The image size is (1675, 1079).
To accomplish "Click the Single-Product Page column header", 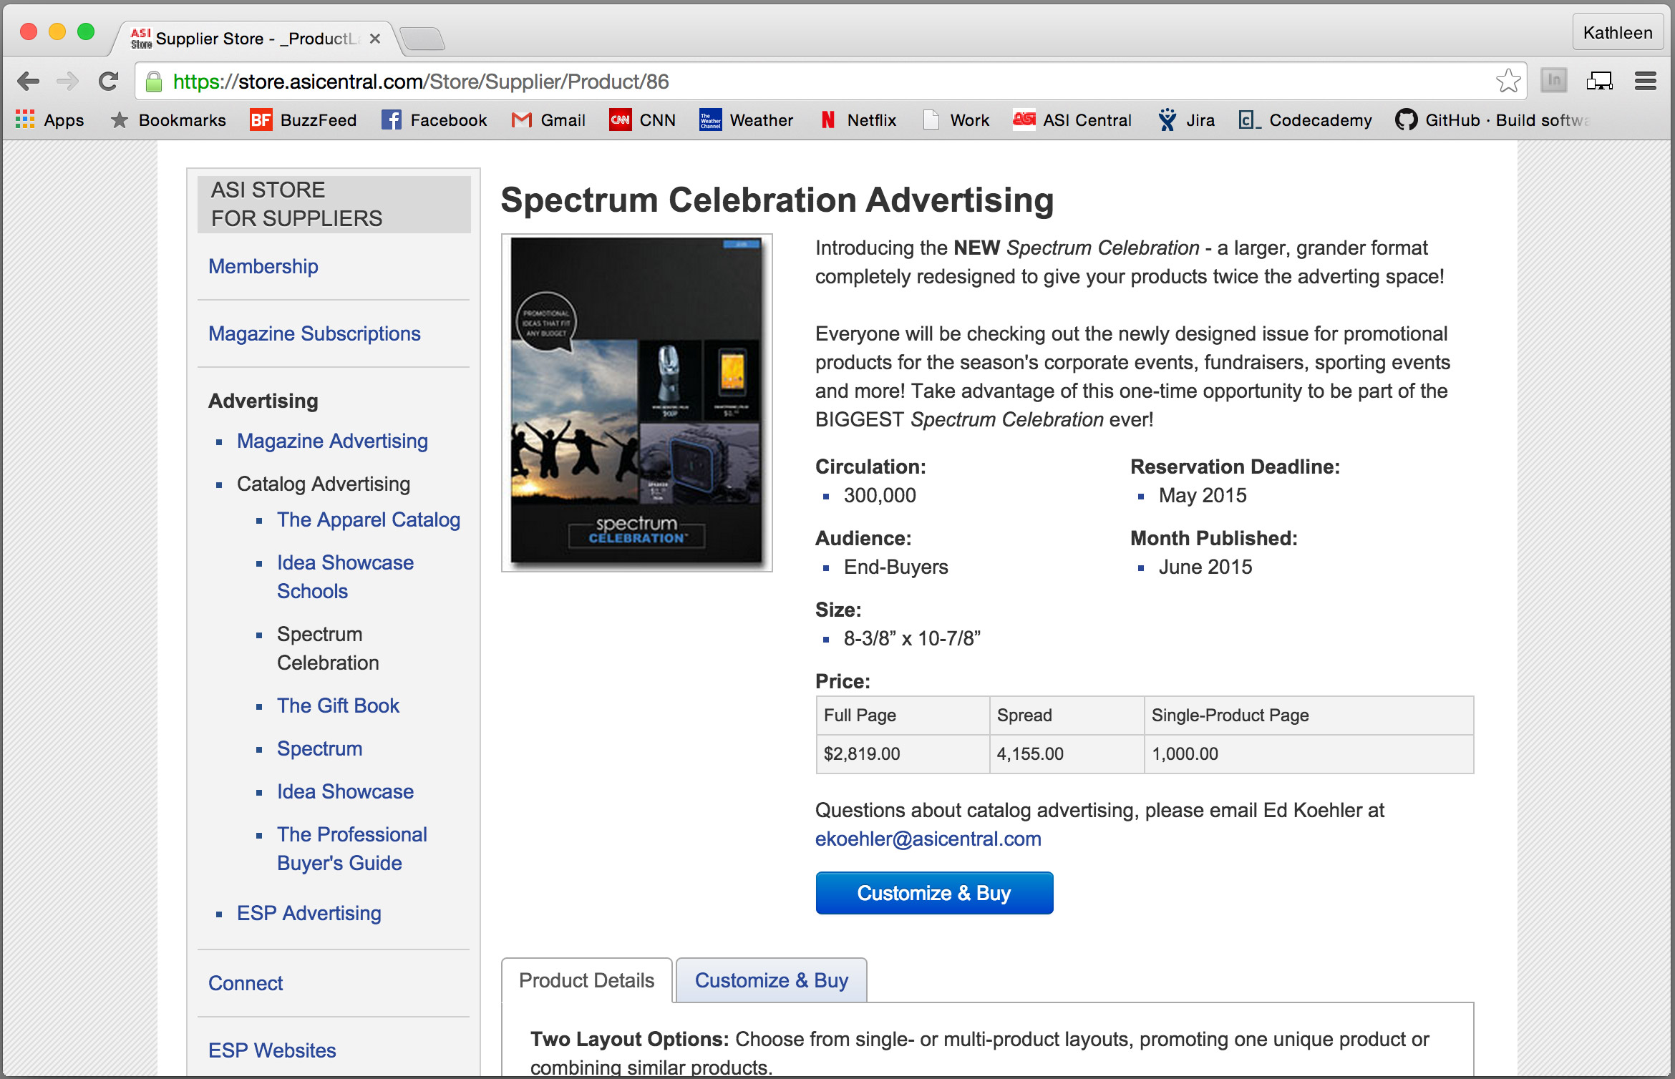I will [1309, 715].
